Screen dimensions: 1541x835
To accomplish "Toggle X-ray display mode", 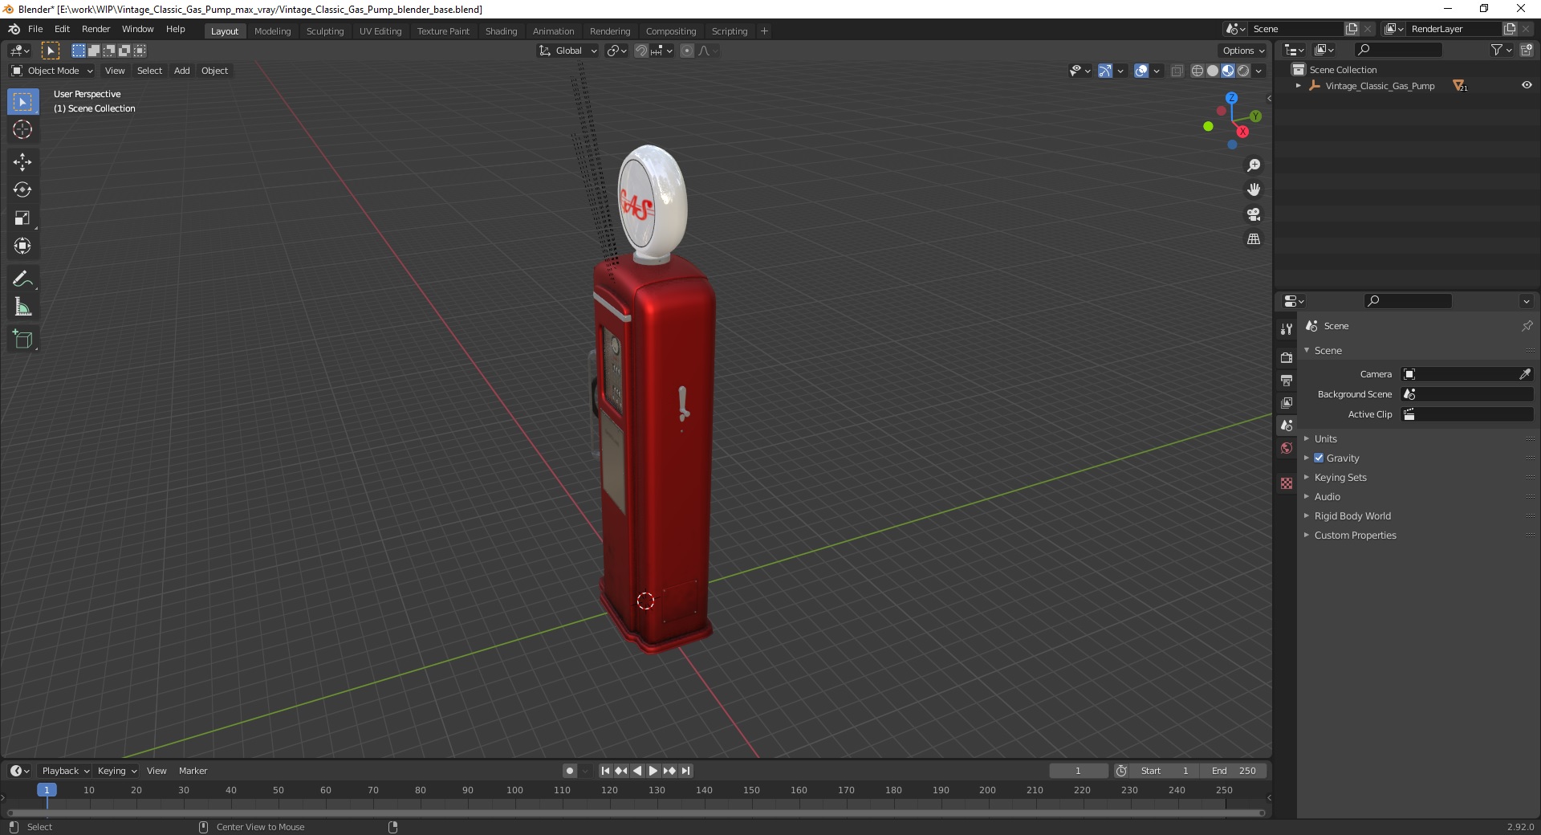I will tap(1177, 71).
